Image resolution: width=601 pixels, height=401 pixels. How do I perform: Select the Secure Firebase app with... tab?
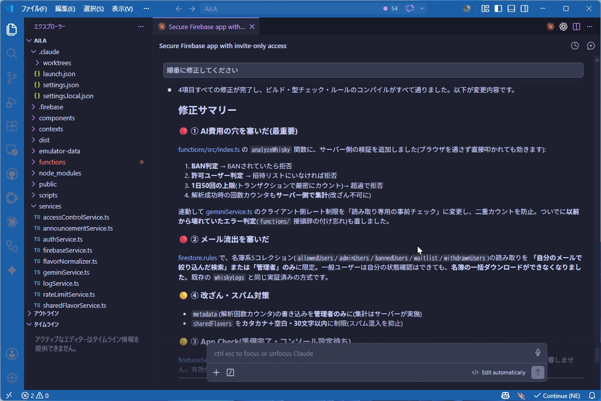(206, 27)
